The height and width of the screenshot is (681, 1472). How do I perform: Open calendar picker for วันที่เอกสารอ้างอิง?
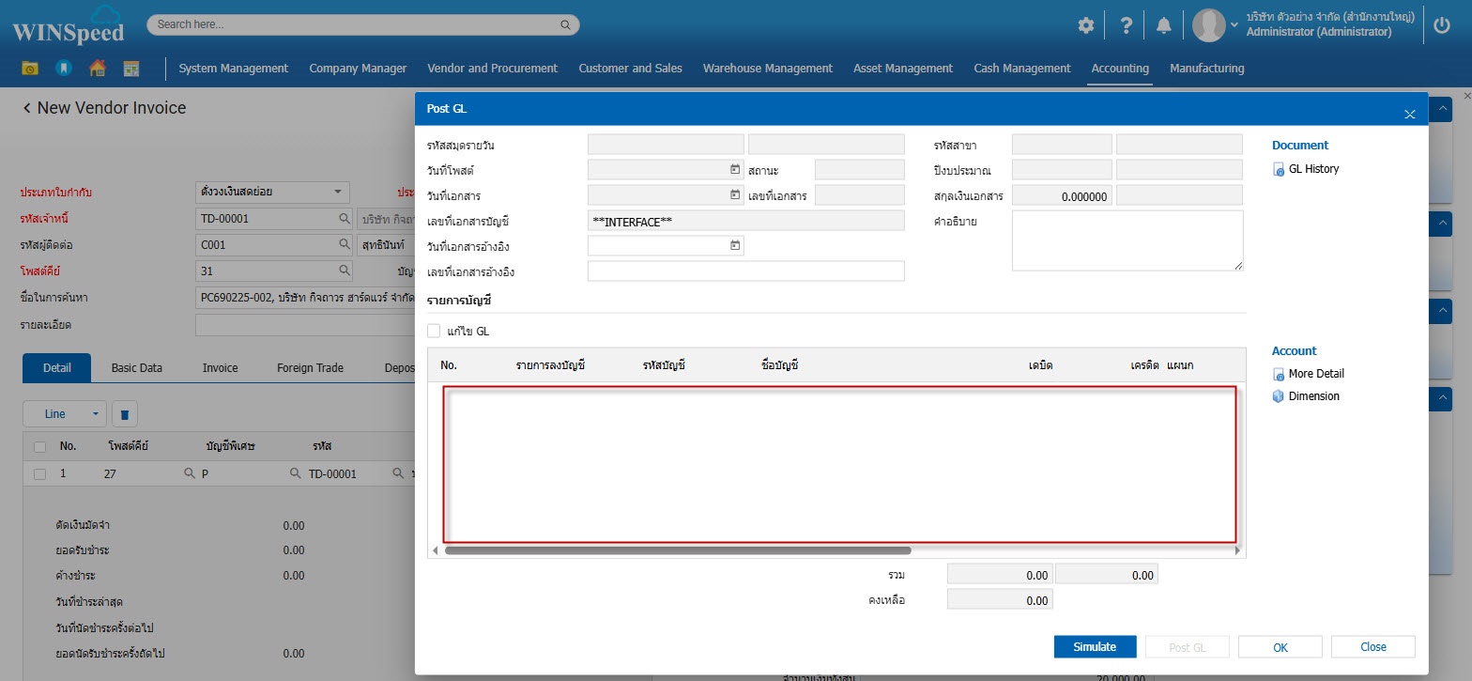pyautogui.click(x=736, y=246)
